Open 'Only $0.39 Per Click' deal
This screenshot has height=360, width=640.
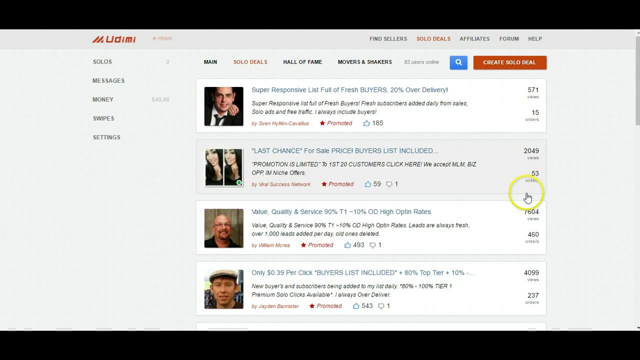tap(363, 273)
